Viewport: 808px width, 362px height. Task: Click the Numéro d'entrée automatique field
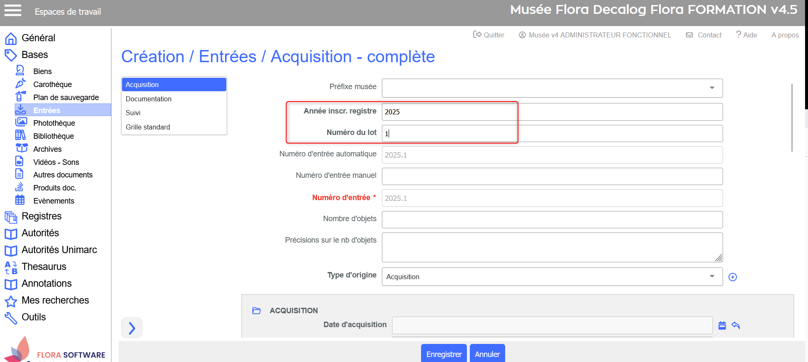[x=552, y=155]
